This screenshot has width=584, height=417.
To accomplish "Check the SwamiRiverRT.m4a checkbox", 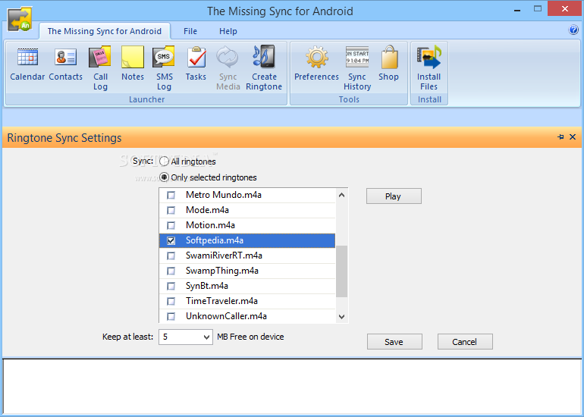I will coord(171,256).
